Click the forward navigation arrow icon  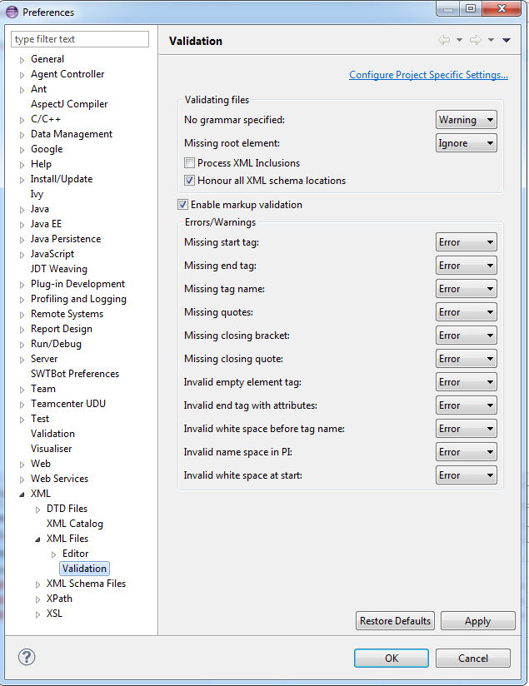pyautogui.click(x=476, y=40)
